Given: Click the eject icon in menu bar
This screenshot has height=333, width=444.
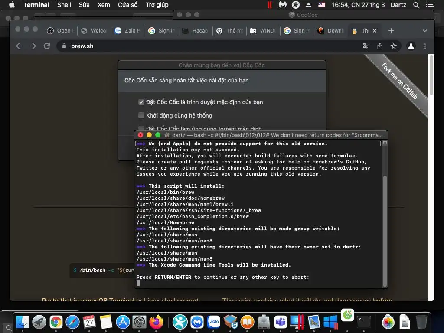Looking at the screenshot, I should 308,5.
